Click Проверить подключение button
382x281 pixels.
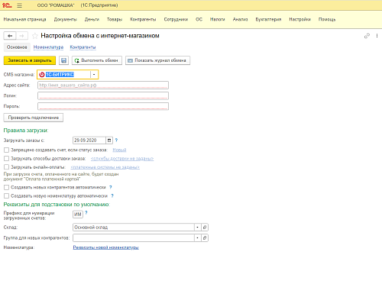pyautogui.click(x=34, y=118)
